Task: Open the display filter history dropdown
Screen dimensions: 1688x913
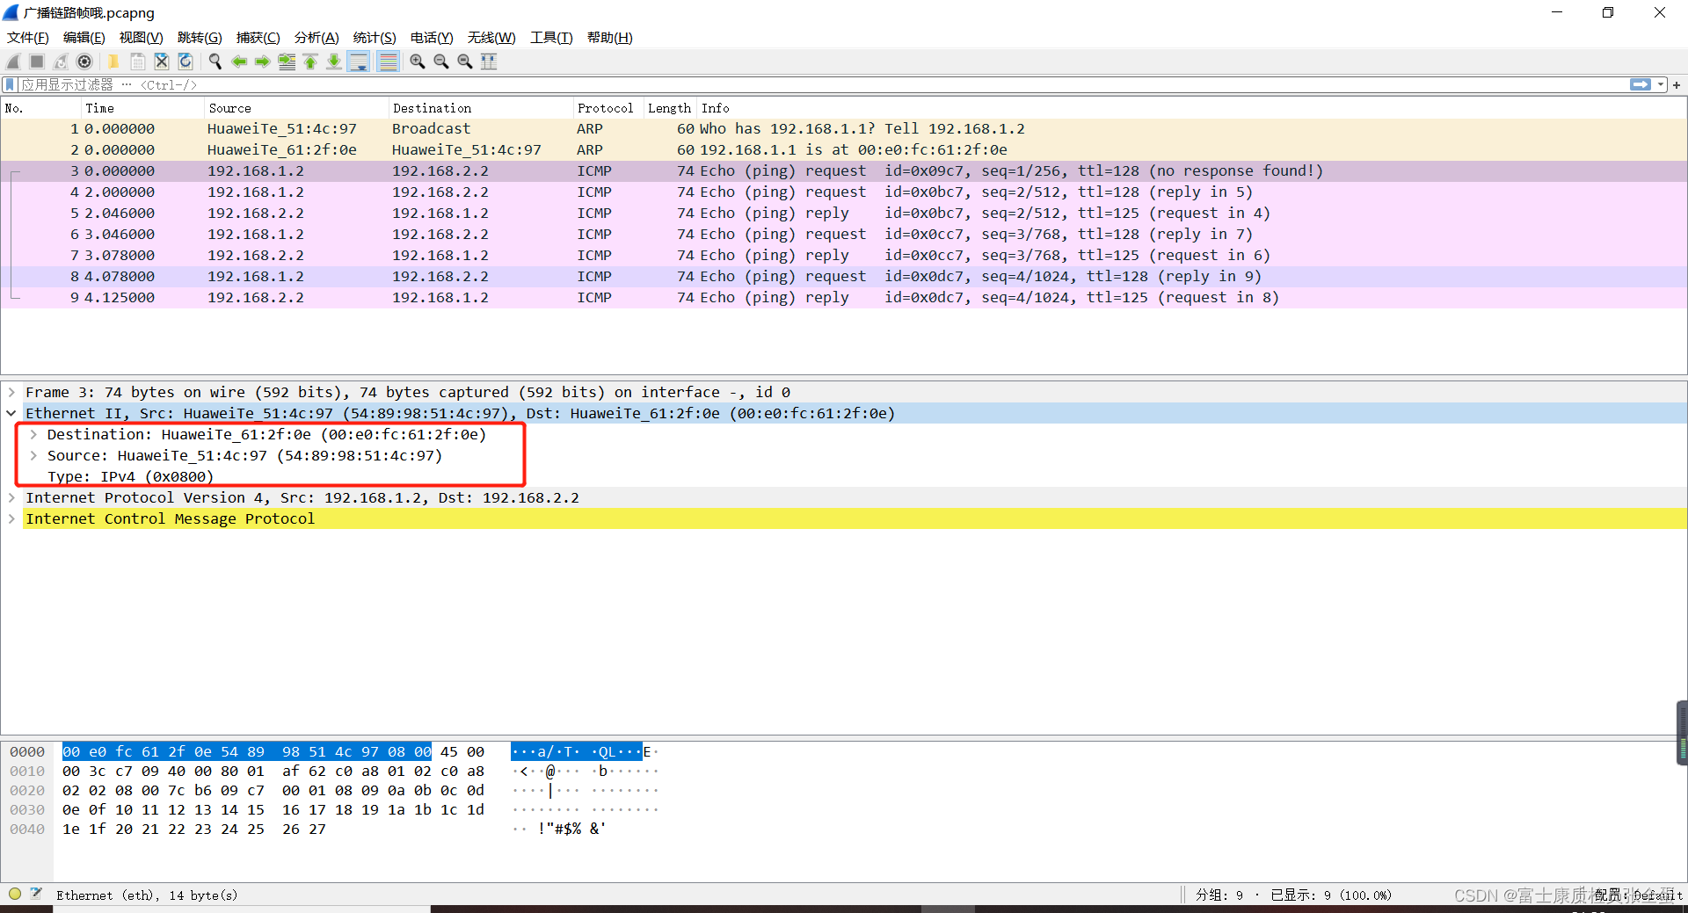Action: [1661, 84]
